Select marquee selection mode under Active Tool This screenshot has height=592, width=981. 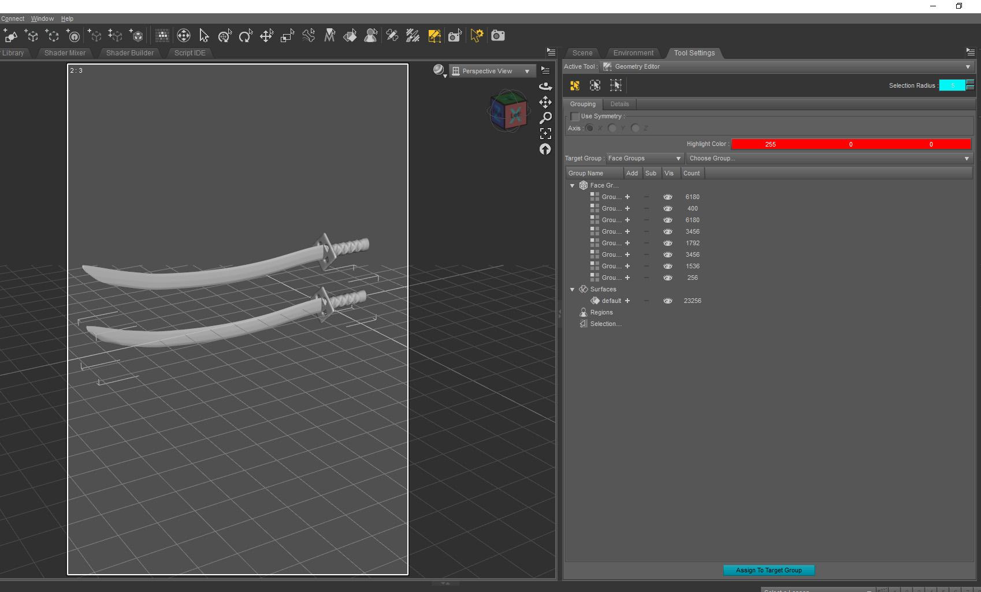click(595, 85)
